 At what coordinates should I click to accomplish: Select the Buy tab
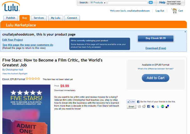[x=24, y=18]
